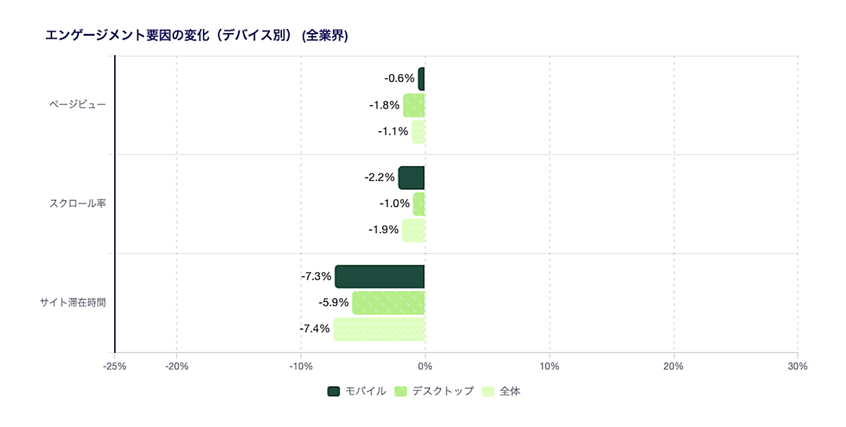This screenshot has width=846, height=427.
Task: Click the サイト滞在時間 overall bar (-7.4%)
Action: tap(379, 329)
